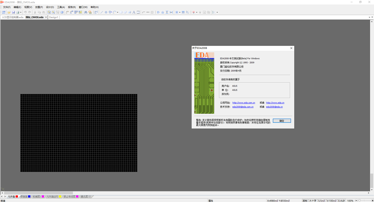Viewport: 374px width, 202px height.
Task: Click the eda2008@eda.cn email link
Action: (x=274, y=107)
